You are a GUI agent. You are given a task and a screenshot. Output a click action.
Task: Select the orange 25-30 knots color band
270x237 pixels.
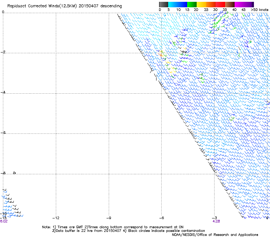(211, 4)
